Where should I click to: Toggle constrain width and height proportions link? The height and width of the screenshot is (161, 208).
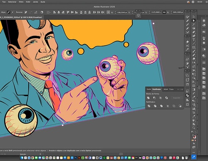[164, 12]
